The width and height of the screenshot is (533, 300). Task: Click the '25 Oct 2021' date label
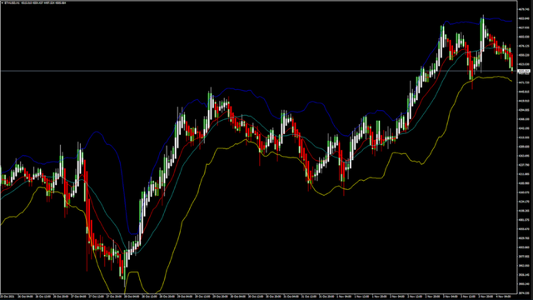[x=7, y=297]
